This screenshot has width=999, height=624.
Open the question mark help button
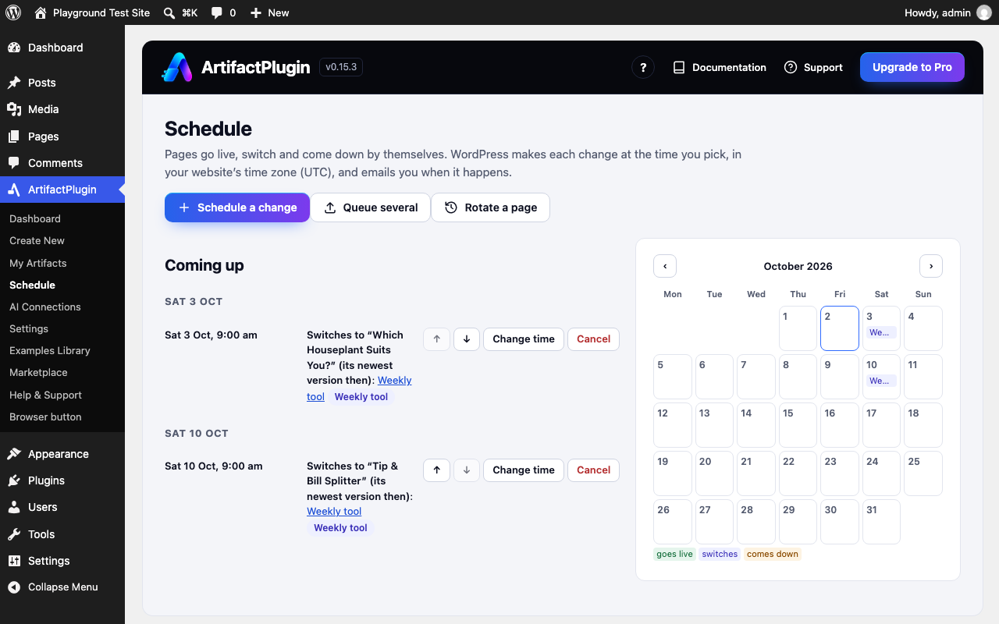pyautogui.click(x=643, y=67)
